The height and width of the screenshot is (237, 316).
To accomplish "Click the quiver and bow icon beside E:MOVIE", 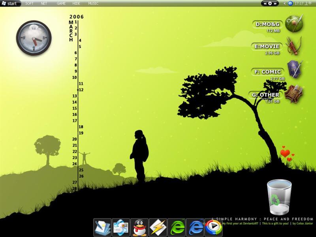I will pyautogui.click(x=294, y=46).
